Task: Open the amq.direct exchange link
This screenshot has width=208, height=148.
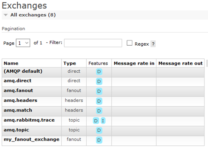Action: click(17, 81)
